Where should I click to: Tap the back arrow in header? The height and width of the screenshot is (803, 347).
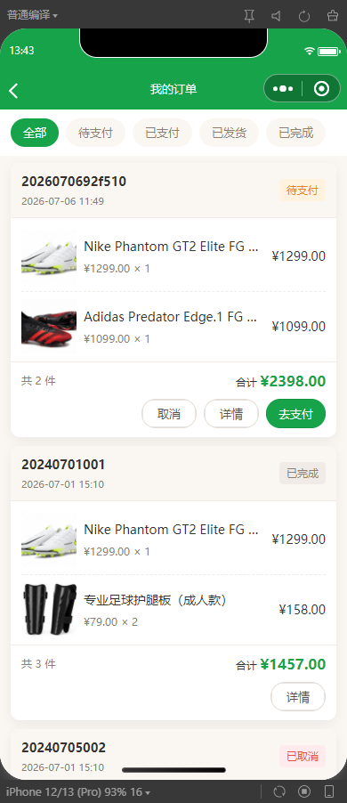(x=14, y=90)
